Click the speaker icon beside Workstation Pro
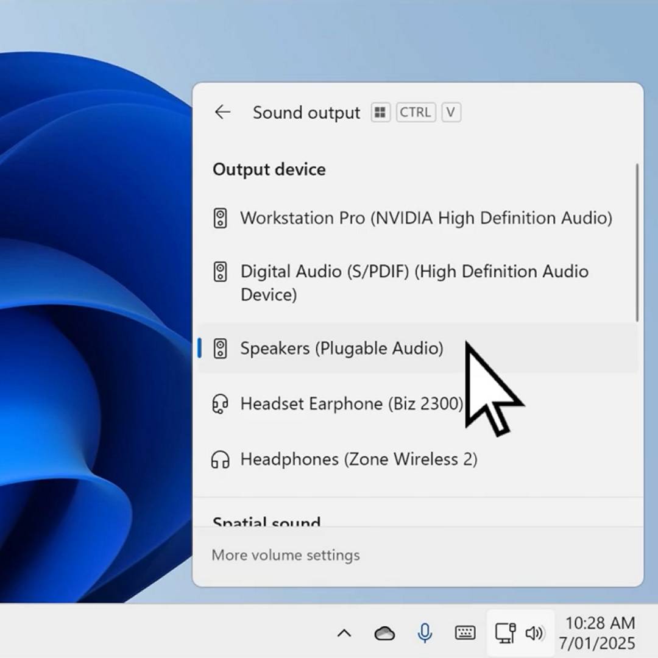 pos(221,218)
